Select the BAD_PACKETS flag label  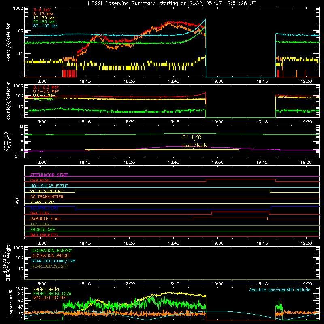(44, 235)
